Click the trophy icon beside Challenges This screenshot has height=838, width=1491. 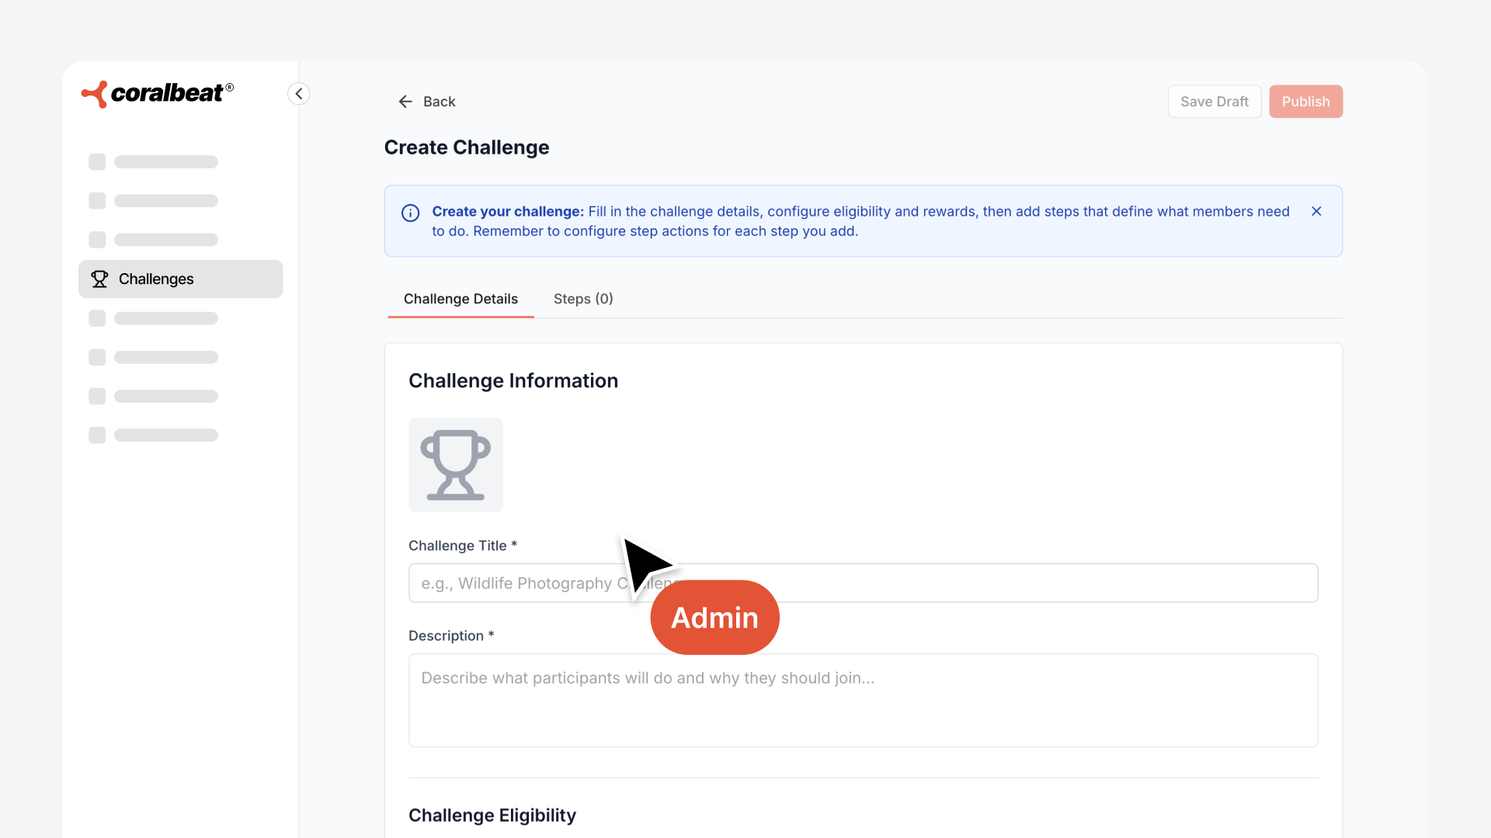[99, 279]
